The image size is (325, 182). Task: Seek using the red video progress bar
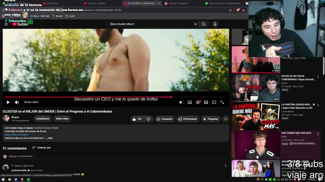(116, 97)
